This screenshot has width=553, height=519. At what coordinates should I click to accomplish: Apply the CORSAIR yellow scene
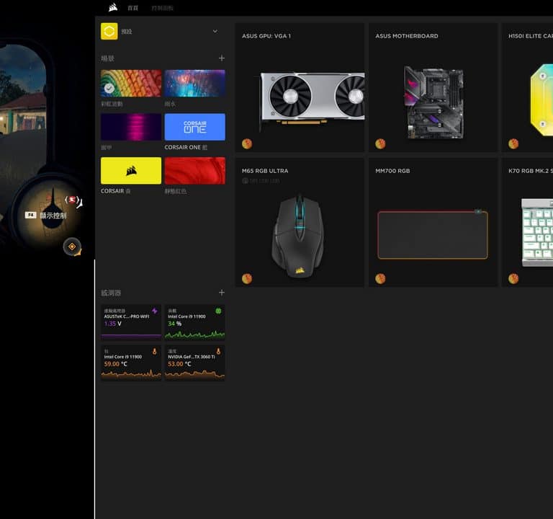[131, 171]
